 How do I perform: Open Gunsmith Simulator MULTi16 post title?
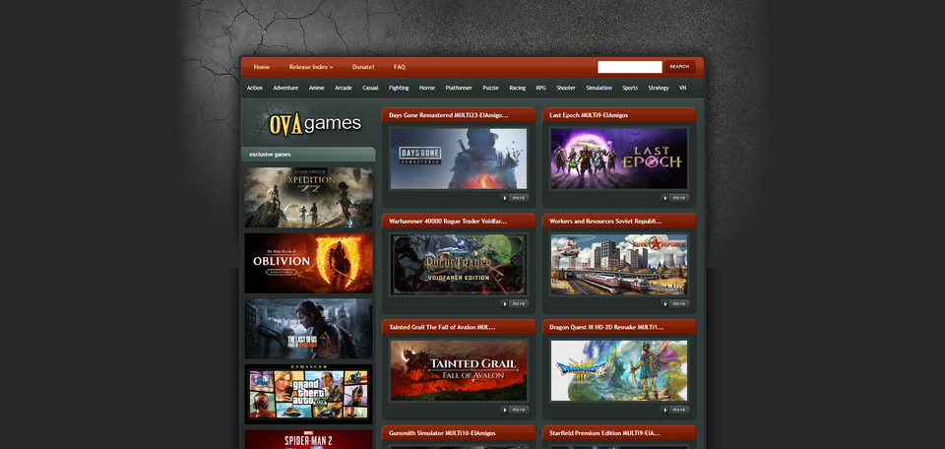point(442,433)
